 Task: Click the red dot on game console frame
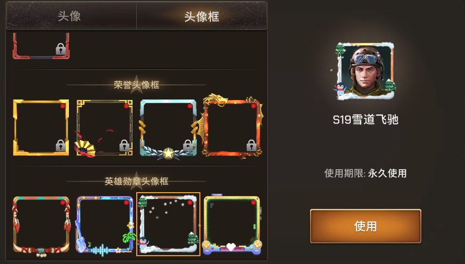(x=253, y=203)
